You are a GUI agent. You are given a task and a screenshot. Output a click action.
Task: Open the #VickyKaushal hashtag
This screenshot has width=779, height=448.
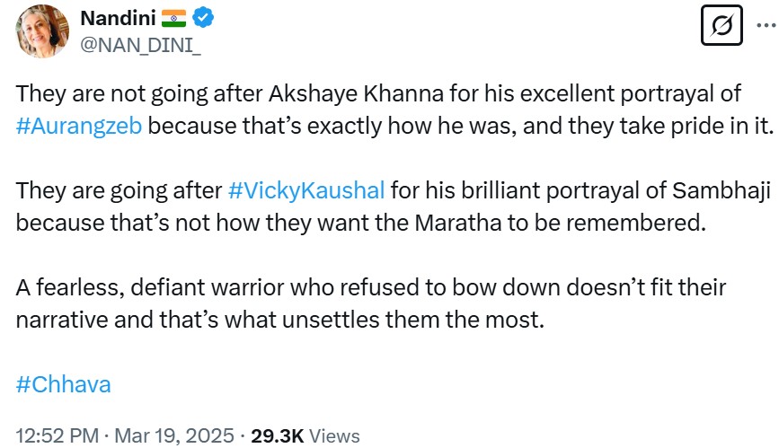tap(306, 191)
